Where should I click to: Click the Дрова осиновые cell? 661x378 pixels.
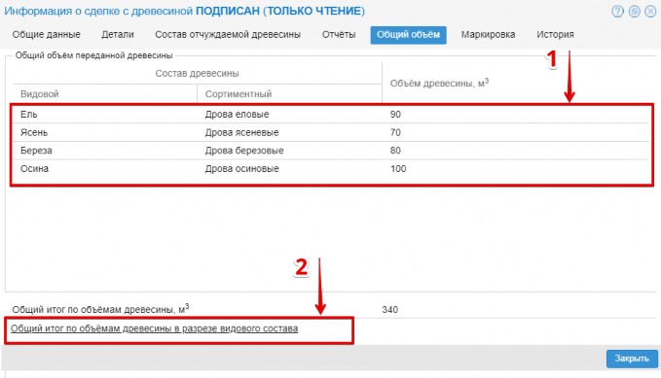point(242,169)
